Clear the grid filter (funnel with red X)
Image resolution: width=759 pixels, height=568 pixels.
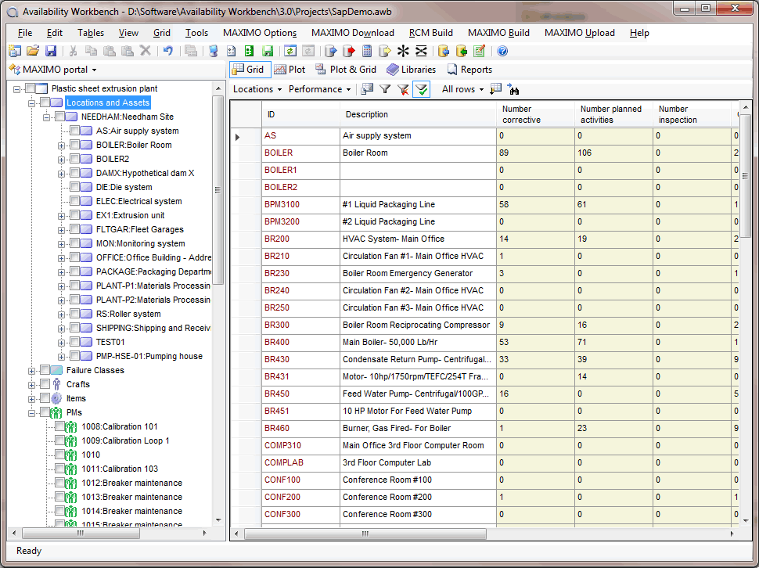click(x=405, y=88)
